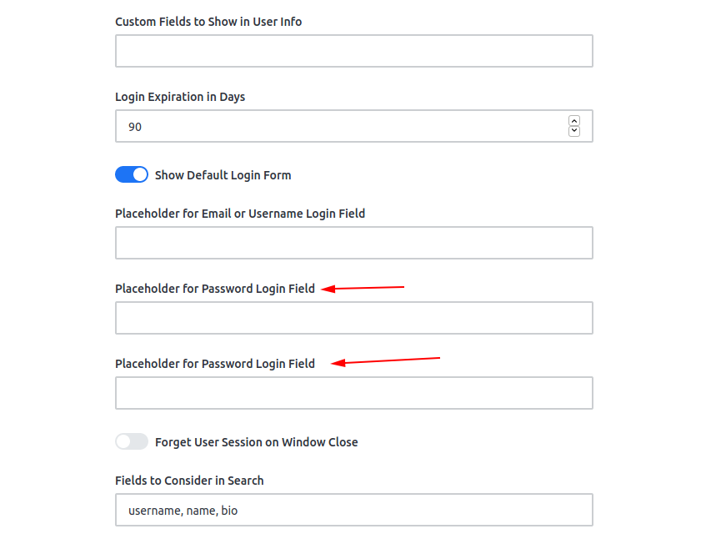Click the Login Expiration in Days label
This screenshot has width=726, height=544.
(x=180, y=96)
